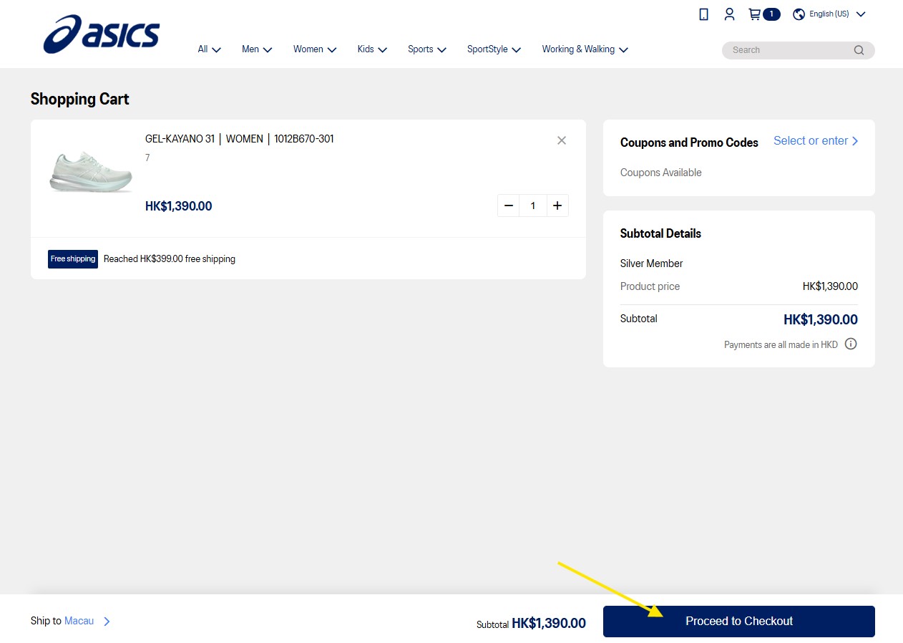Image resolution: width=903 pixels, height=643 pixels.
Task: Decrease quantity with the minus button
Action: [x=509, y=206]
